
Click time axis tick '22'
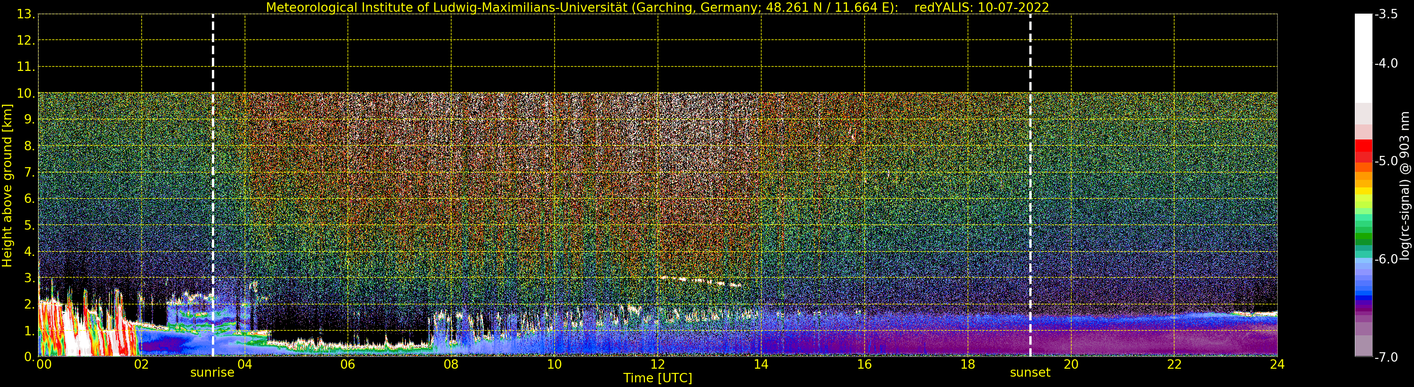(x=1174, y=364)
